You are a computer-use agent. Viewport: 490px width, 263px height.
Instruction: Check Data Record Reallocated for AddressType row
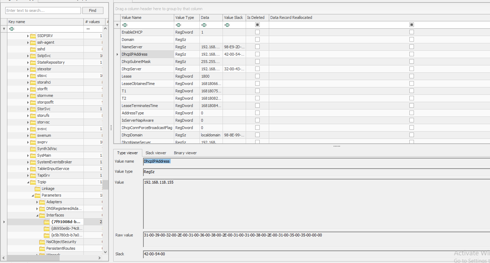coord(411,113)
